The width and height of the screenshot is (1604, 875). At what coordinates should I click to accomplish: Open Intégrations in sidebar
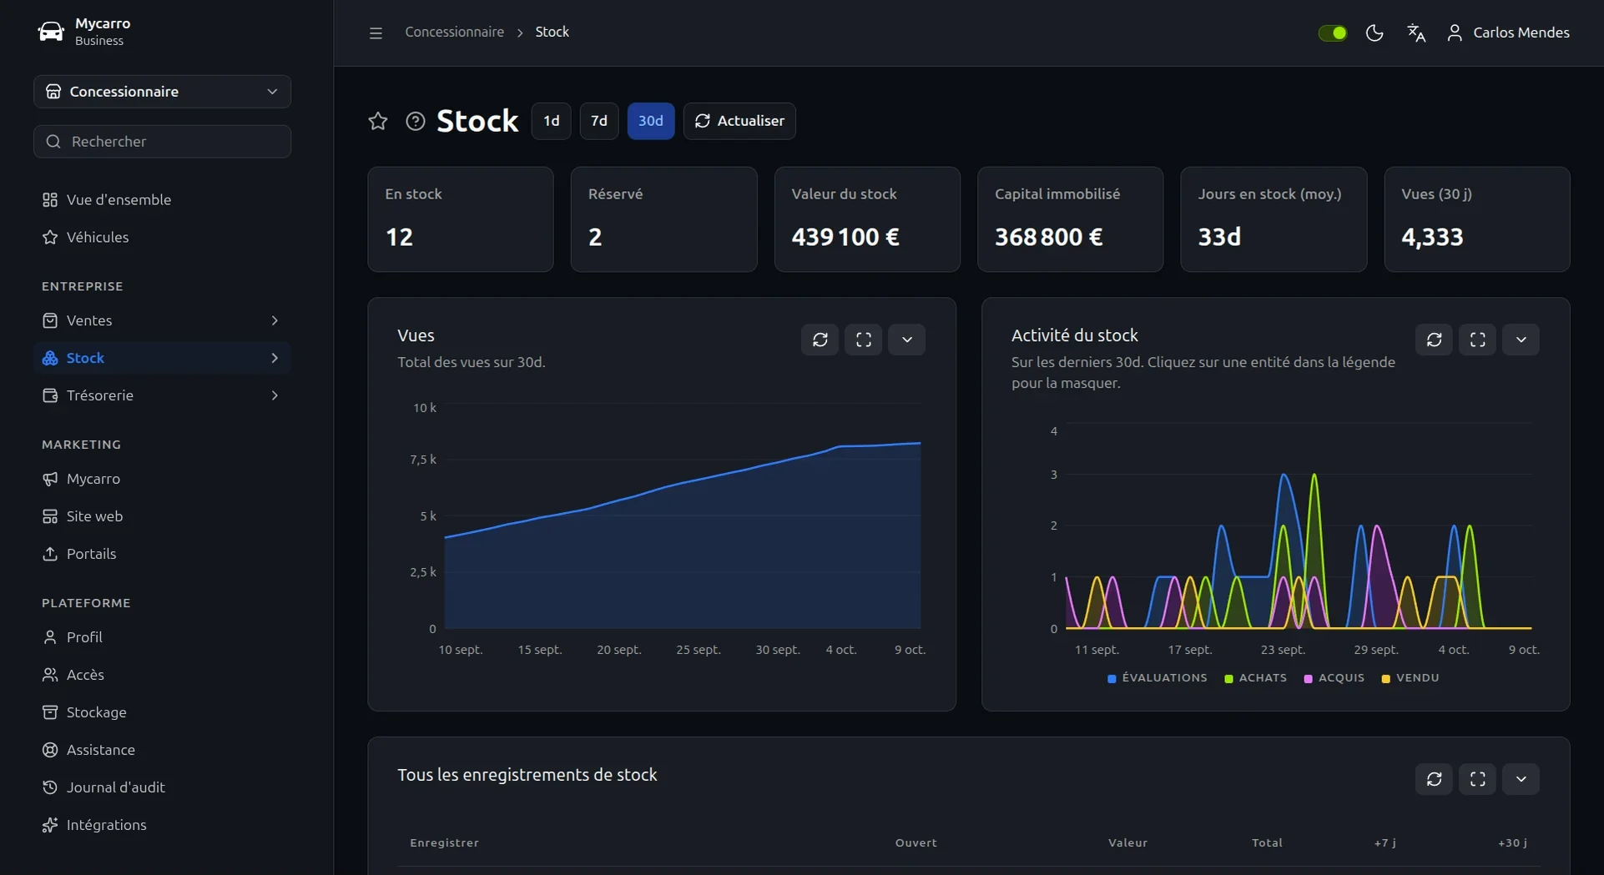pyautogui.click(x=162, y=825)
